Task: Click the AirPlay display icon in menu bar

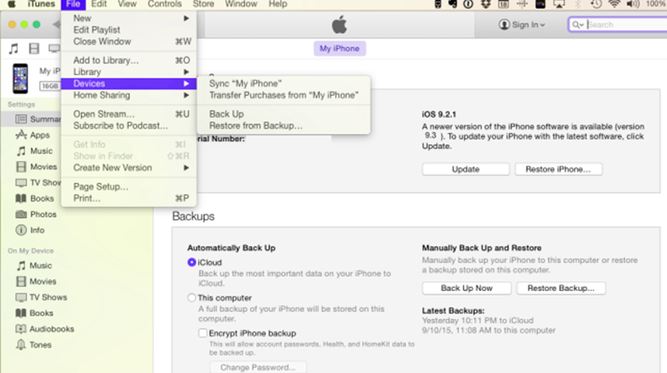Action: tap(559, 4)
